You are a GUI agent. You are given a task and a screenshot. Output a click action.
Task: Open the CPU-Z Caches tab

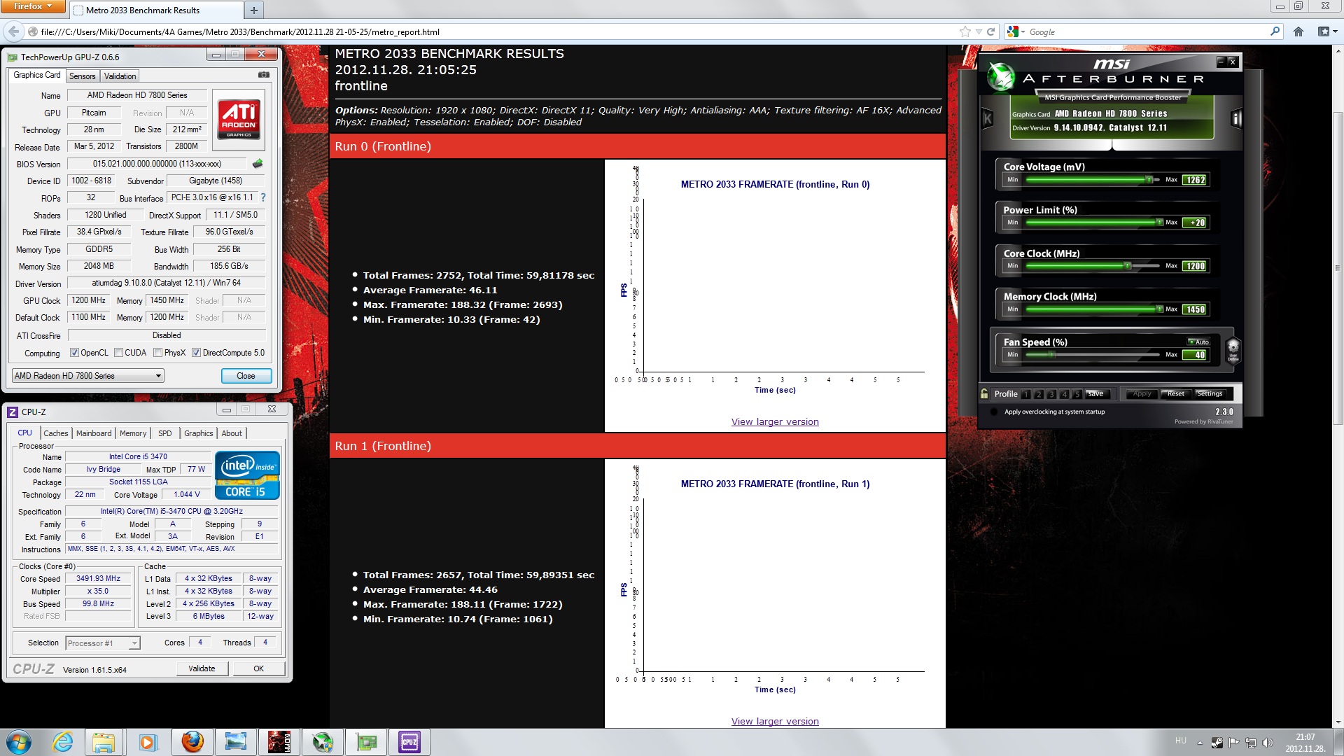(56, 433)
